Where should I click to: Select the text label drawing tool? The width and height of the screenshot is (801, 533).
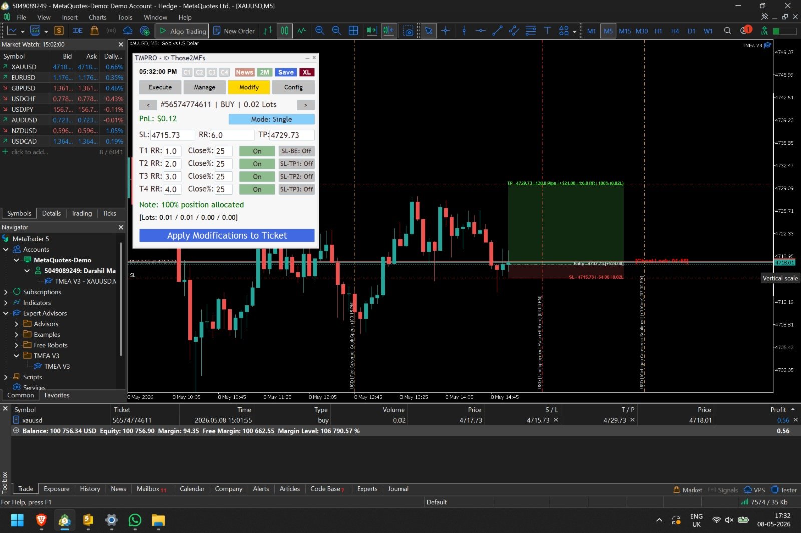547,31
